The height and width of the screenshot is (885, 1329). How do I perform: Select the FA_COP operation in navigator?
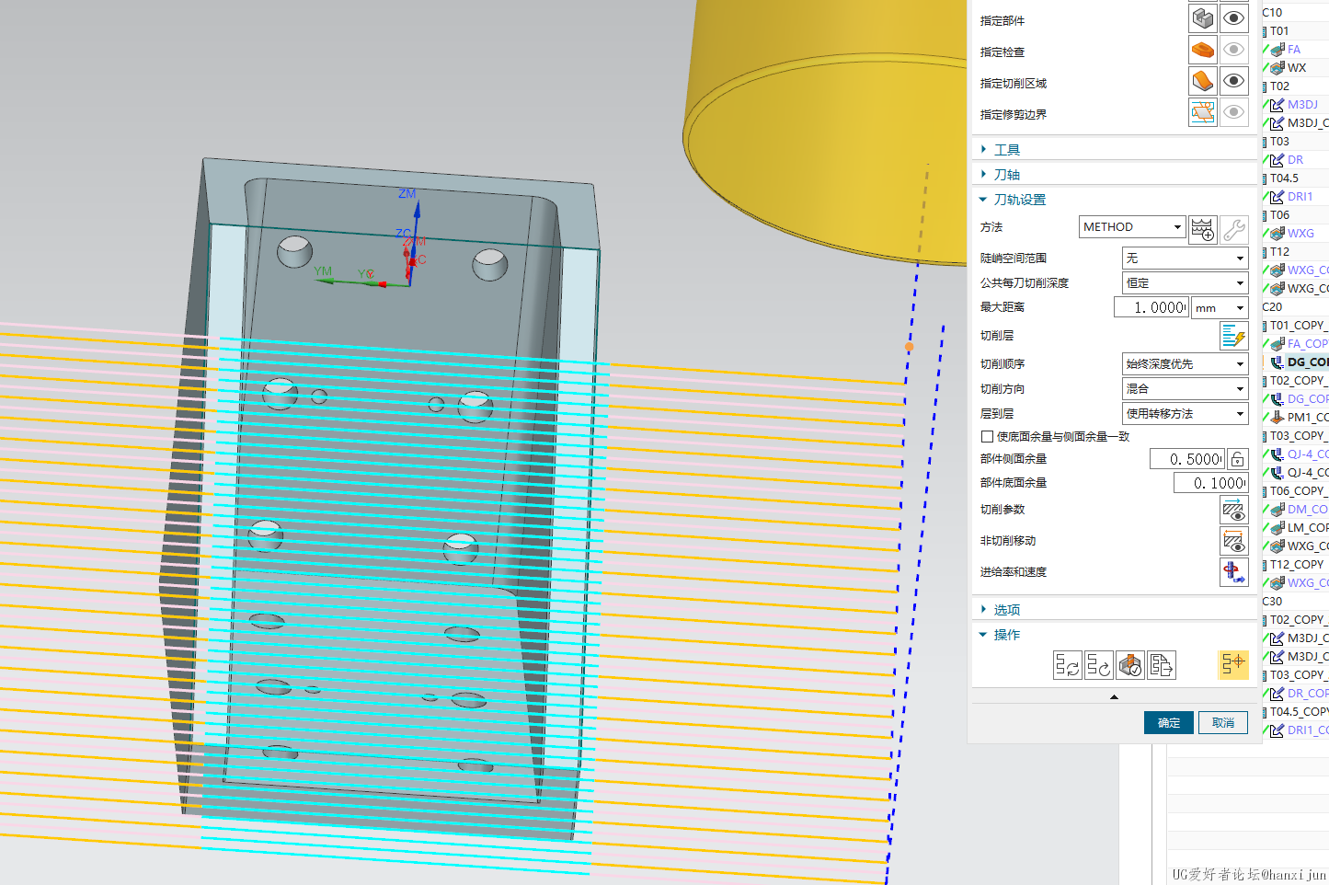(x=1308, y=344)
